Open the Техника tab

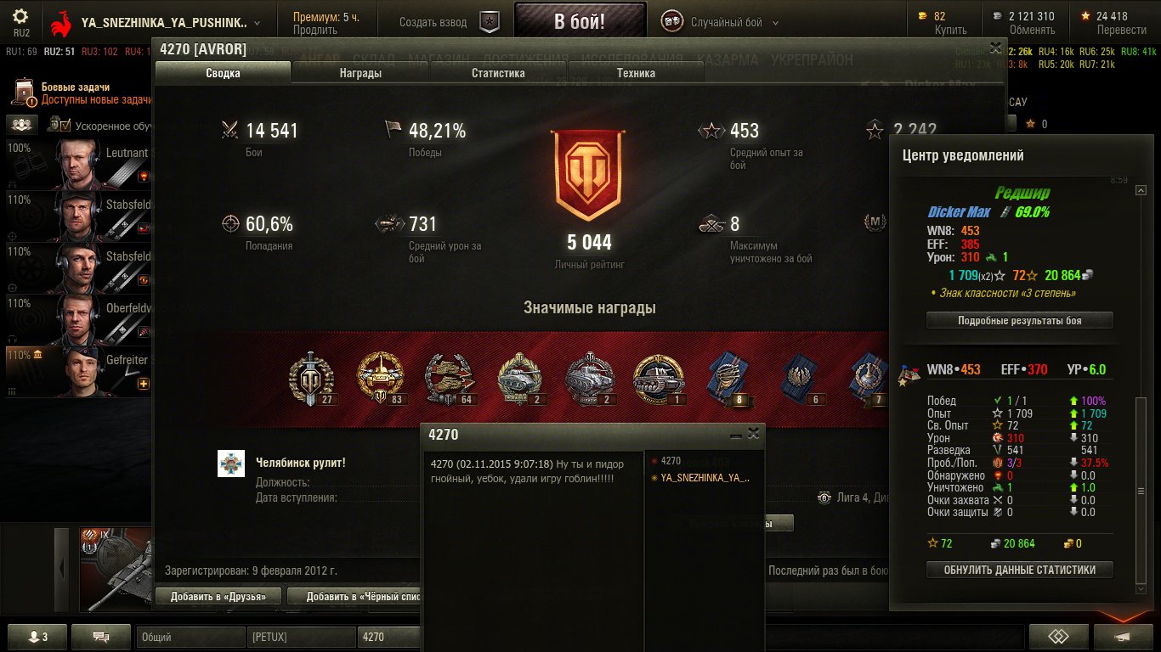coord(636,73)
